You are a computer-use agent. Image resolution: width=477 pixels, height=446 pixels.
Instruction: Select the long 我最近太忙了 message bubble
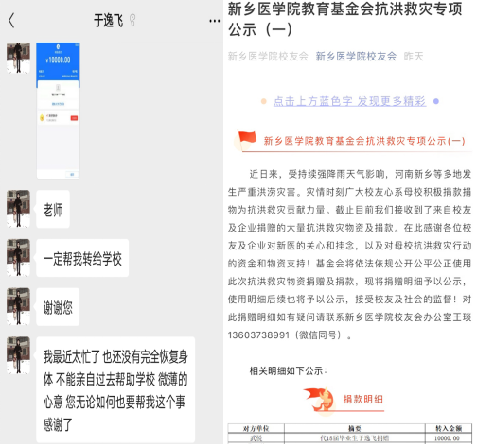115,389
